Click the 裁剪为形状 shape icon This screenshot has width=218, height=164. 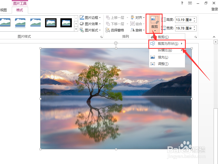(153, 44)
